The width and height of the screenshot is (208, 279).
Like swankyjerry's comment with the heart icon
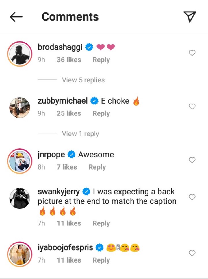pos(192,197)
